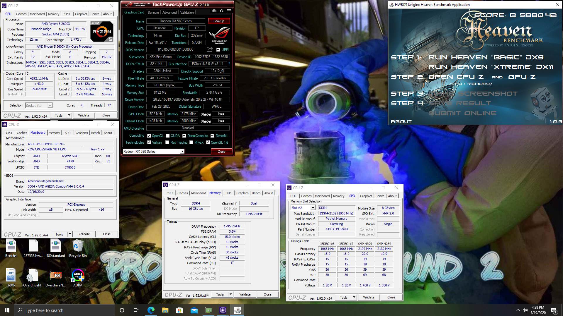Screen dimensions: 563x316
Task: Open Mail app from taskbar
Action: point(194,310)
